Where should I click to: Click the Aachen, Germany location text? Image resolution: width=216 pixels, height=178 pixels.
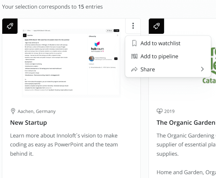(37, 111)
